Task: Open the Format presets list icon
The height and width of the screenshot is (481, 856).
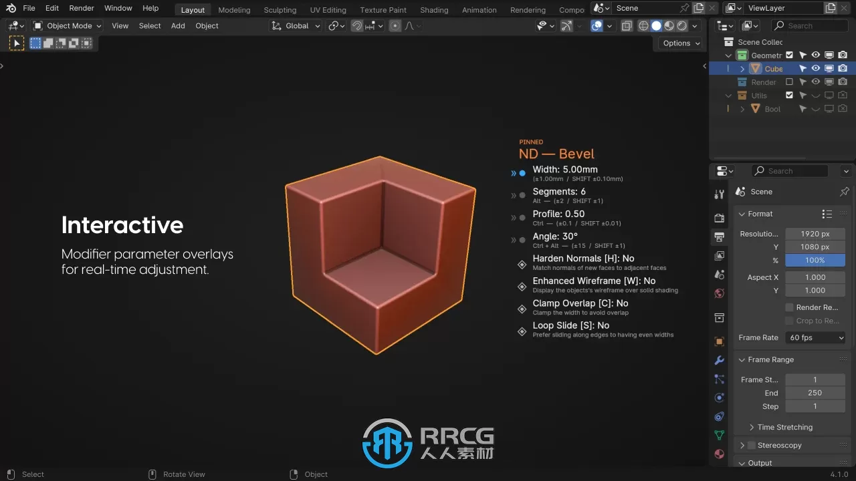Action: 827,214
